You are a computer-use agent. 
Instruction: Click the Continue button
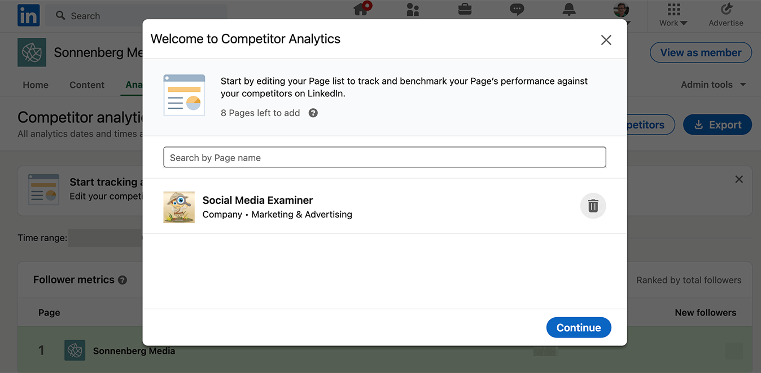(579, 327)
